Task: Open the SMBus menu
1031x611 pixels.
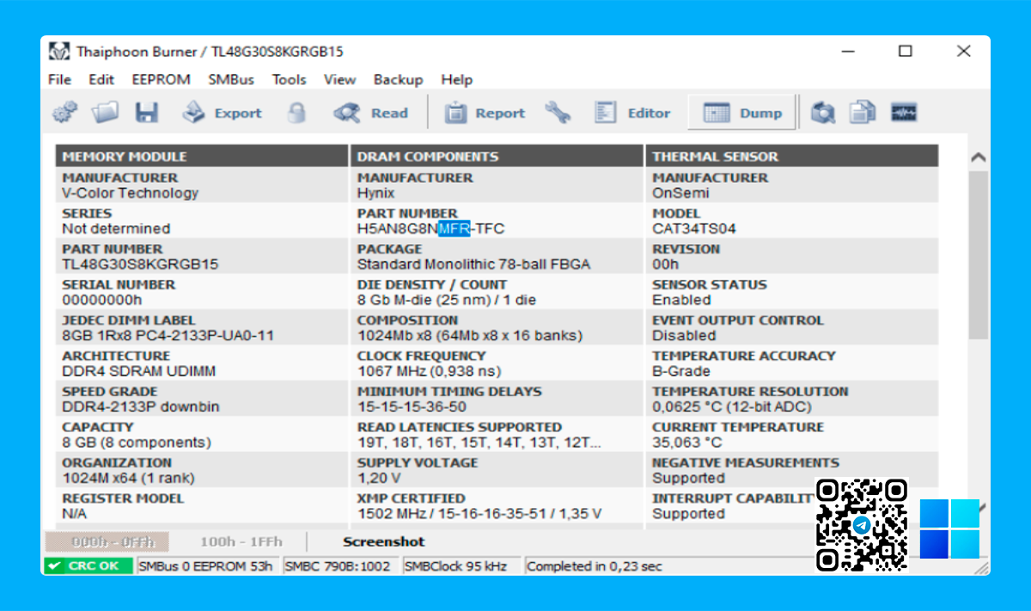Action: click(x=231, y=79)
